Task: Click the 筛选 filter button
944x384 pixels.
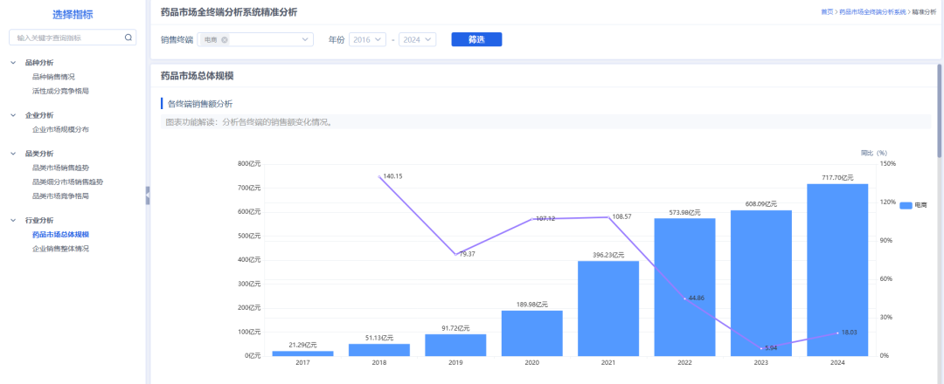Action: coord(476,39)
